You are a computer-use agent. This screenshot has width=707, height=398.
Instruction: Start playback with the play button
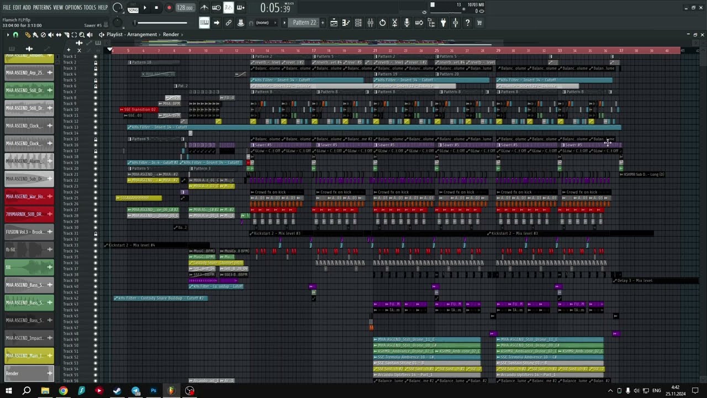click(145, 8)
